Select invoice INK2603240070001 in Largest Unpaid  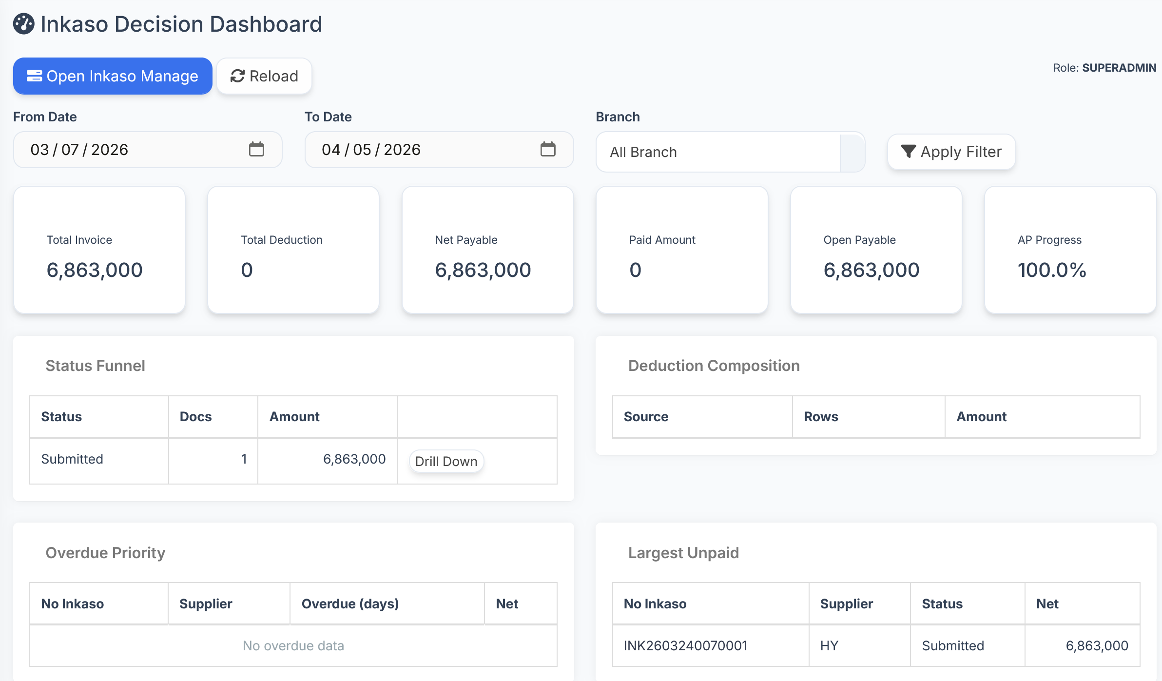click(x=686, y=645)
